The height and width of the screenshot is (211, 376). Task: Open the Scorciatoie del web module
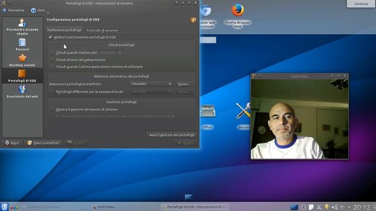tap(22, 91)
